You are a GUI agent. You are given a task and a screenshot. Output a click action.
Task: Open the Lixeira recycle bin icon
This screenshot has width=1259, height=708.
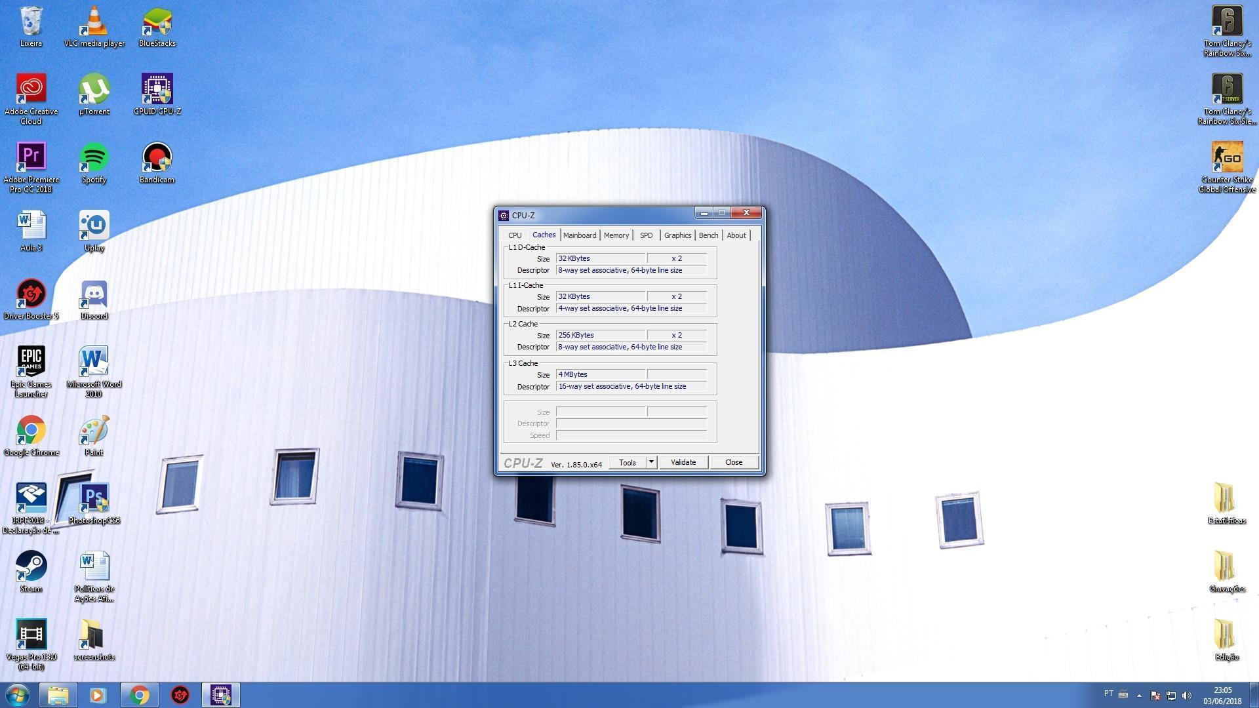(31, 26)
